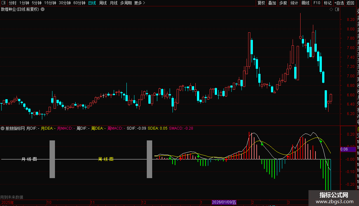359x206 pixels.
Task: Select the 月线 monthly chart tab
Action: [113, 3]
